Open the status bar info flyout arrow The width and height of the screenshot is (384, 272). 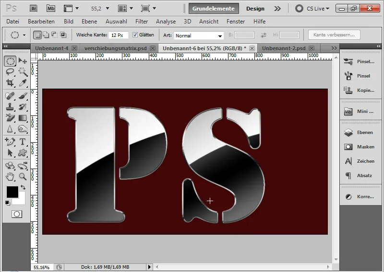point(149,267)
